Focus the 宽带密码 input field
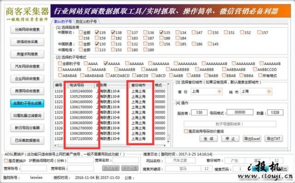The height and width of the screenshot is (183, 295). [81, 168]
